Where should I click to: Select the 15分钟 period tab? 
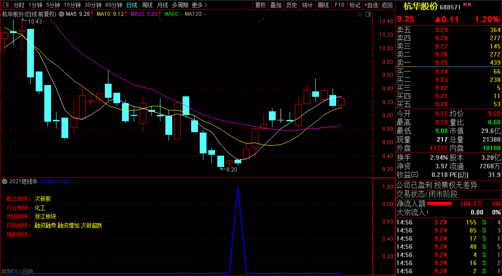click(x=72, y=5)
